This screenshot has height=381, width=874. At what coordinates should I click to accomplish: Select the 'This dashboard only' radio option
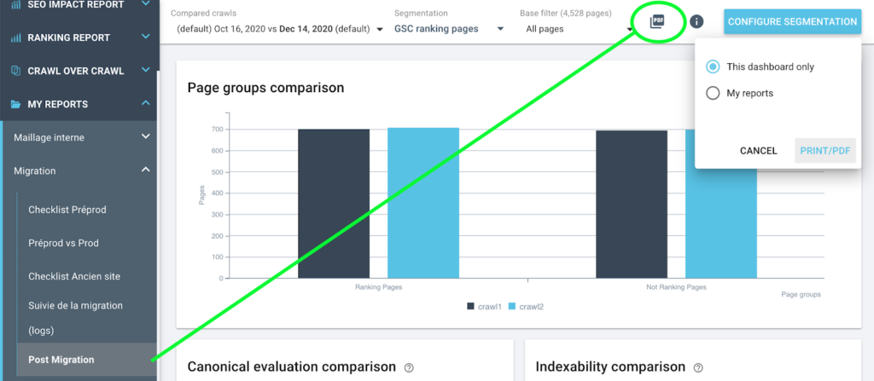pos(713,66)
